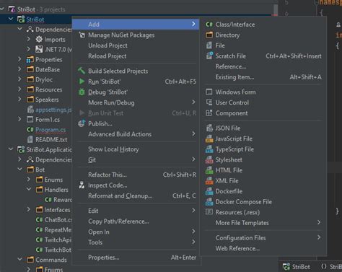Viewport: 342px width, 272px height.
Task: Choose Reload Project
Action: 136,56
